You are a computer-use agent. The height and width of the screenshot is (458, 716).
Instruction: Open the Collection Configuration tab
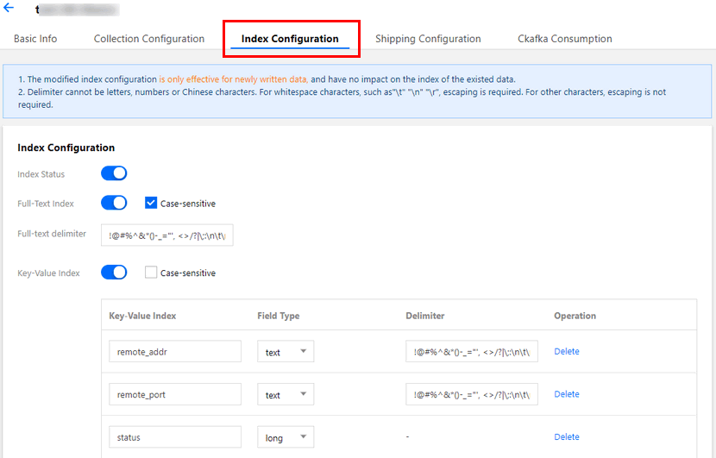pyautogui.click(x=149, y=39)
